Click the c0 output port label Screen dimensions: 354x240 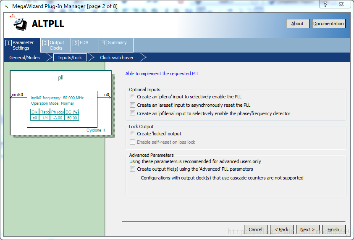pos(107,95)
